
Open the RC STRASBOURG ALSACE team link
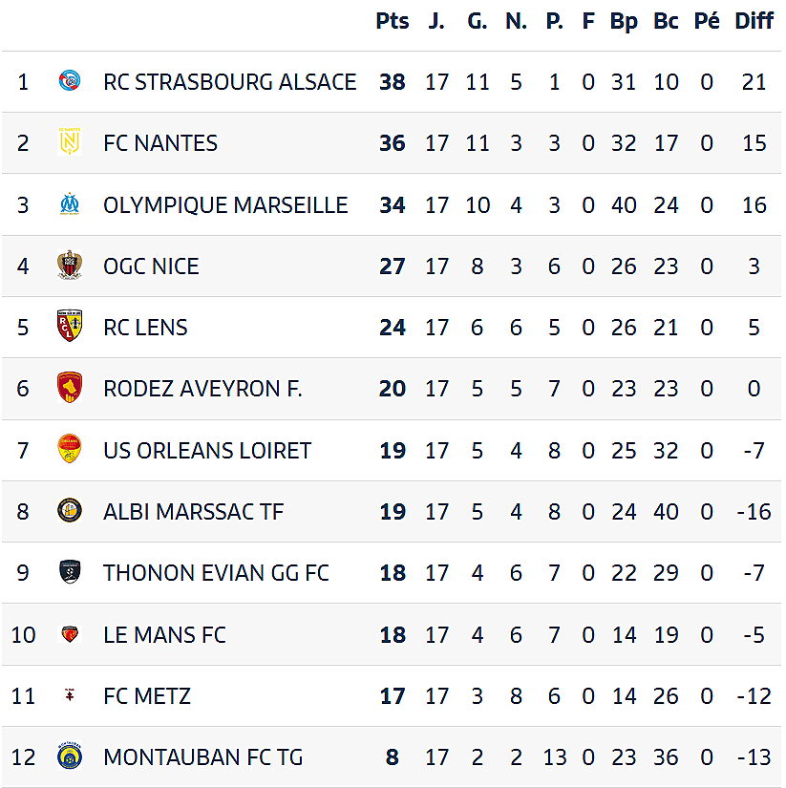tap(229, 82)
